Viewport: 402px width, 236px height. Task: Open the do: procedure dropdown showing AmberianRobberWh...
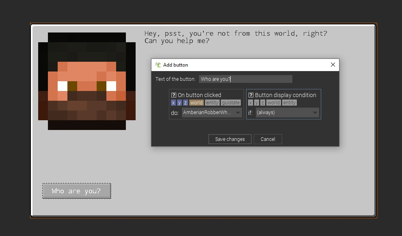(x=211, y=113)
